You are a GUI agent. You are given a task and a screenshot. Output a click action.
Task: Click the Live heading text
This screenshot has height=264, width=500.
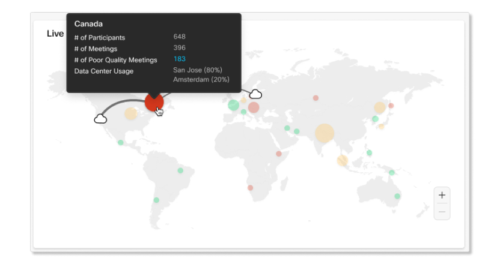(x=55, y=34)
